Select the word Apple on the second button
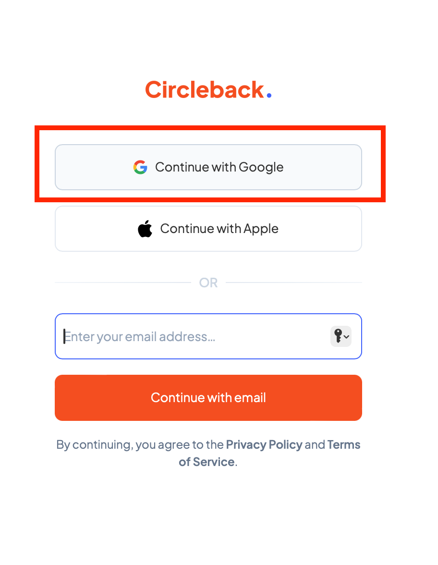Viewport: 438px width, 565px height. coord(261,229)
